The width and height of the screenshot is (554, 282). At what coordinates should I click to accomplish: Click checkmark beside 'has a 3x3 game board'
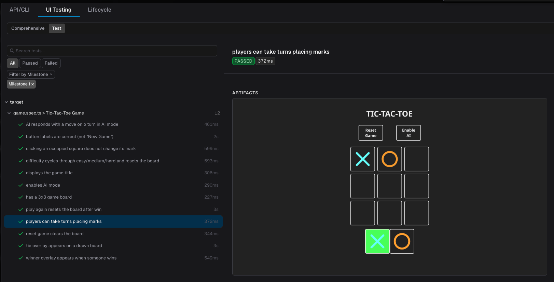pyautogui.click(x=20, y=197)
